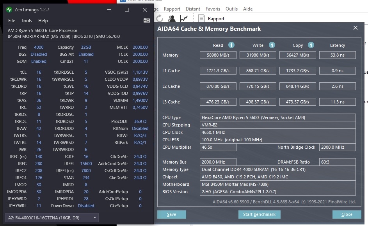Open the File menu in ZenTimings
This screenshot has height=226, width=368.
click(x=11, y=21)
